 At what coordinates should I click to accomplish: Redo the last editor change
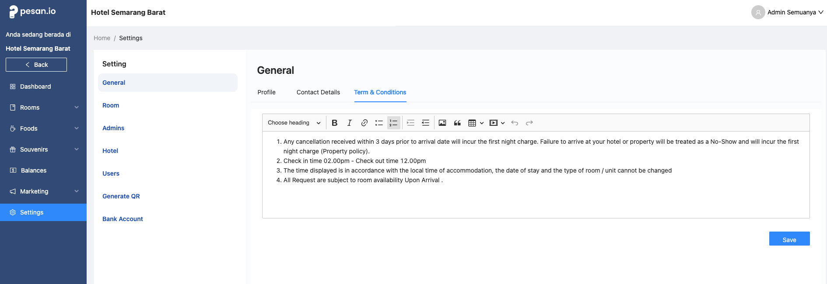coord(529,123)
